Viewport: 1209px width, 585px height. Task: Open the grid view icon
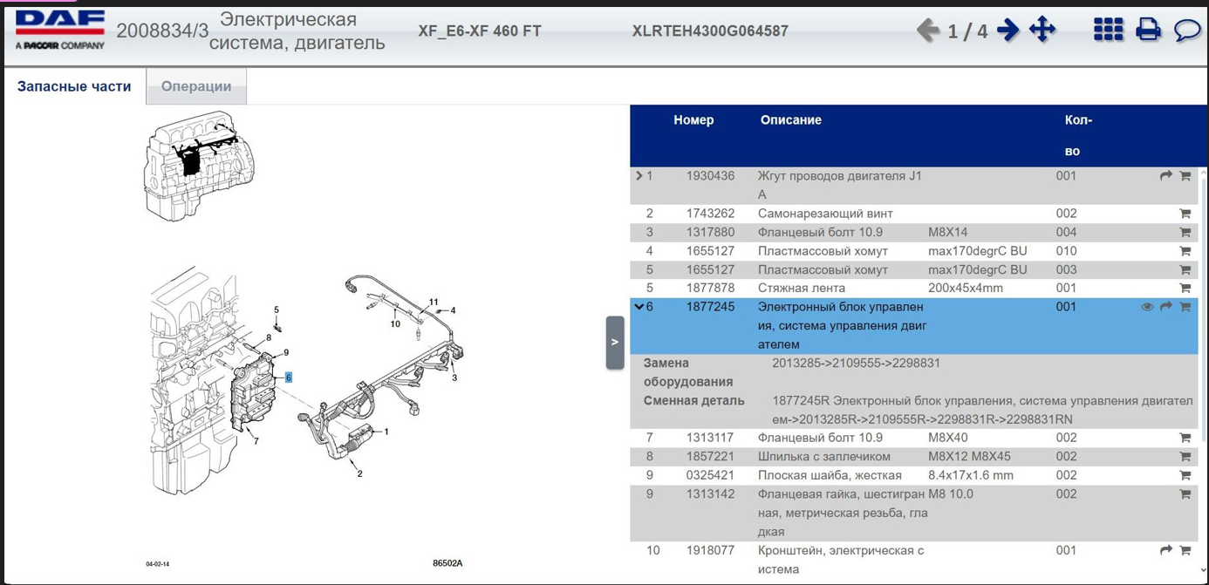(1109, 31)
